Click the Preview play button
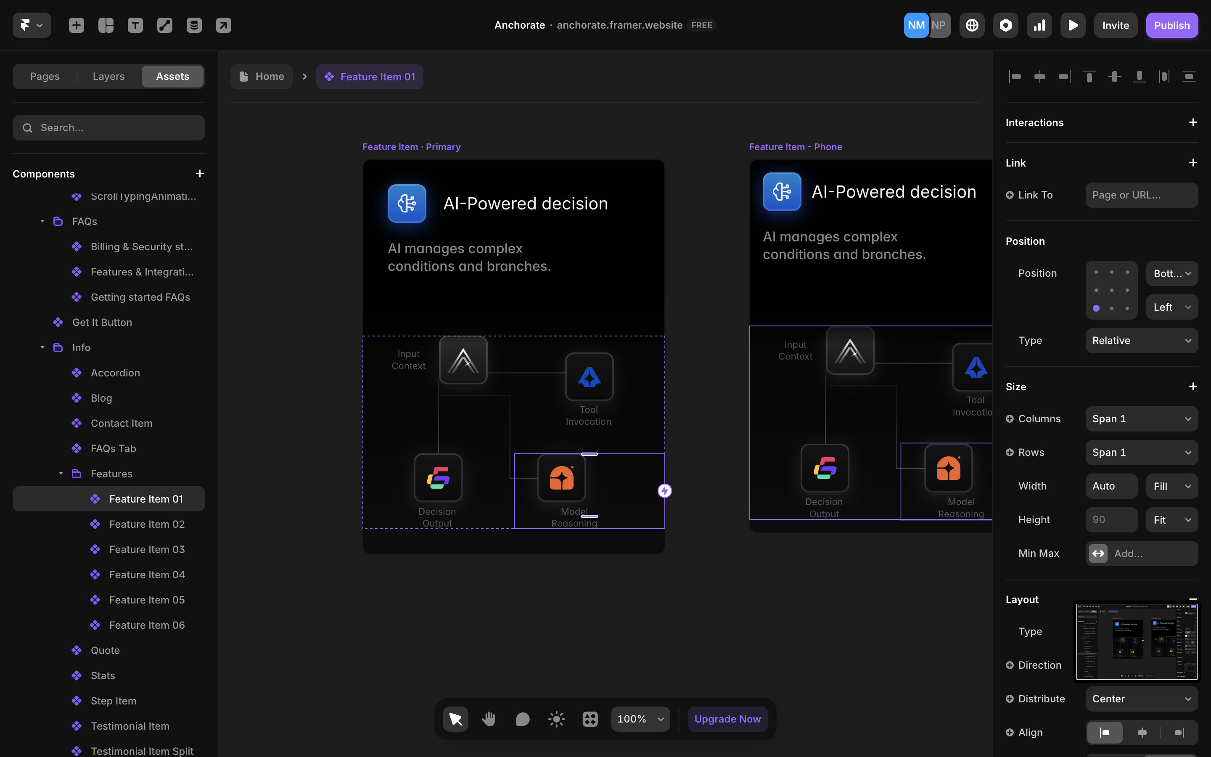Image resolution: width=1211 pixels, height=757 pixels. coord(1072,25)
